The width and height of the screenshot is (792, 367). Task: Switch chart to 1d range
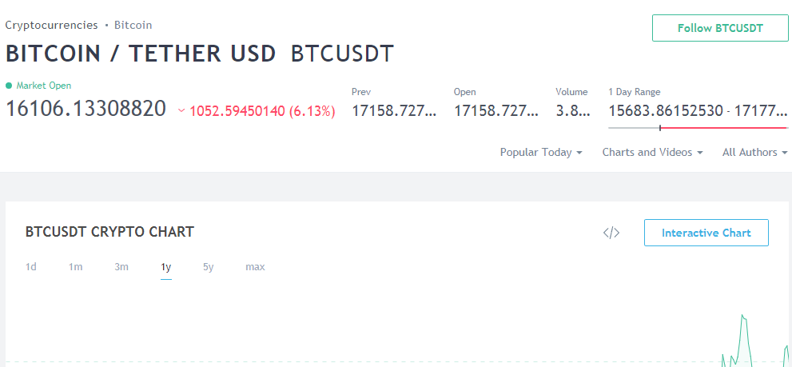31,267
